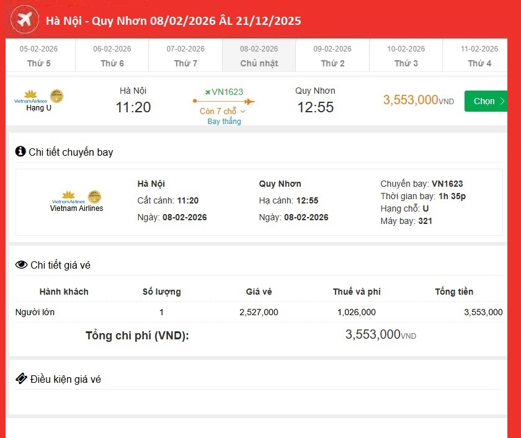Click the orange airplane route arrow icon
The width and height of the screenshot is (521, 438).
coord(223,102)
